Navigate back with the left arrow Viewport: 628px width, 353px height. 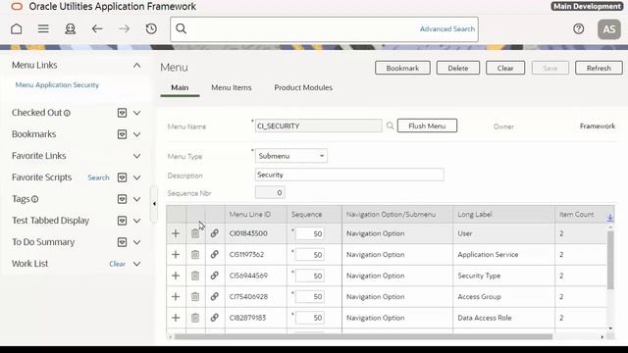pyautogui.click(x=97, y=28)
